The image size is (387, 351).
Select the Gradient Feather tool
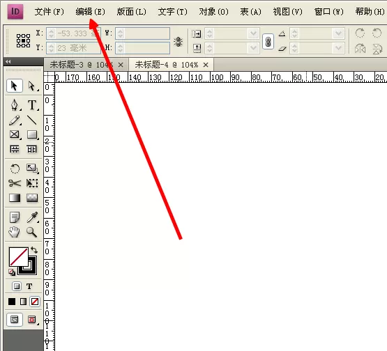32,198
